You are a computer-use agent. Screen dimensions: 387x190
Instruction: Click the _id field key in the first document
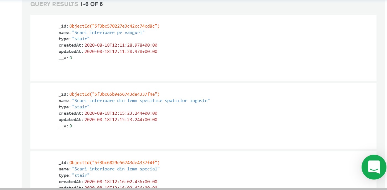click(63, 26)
